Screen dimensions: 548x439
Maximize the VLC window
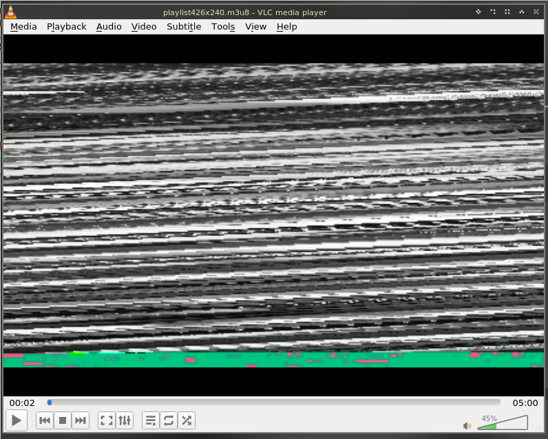coord(522,12)
